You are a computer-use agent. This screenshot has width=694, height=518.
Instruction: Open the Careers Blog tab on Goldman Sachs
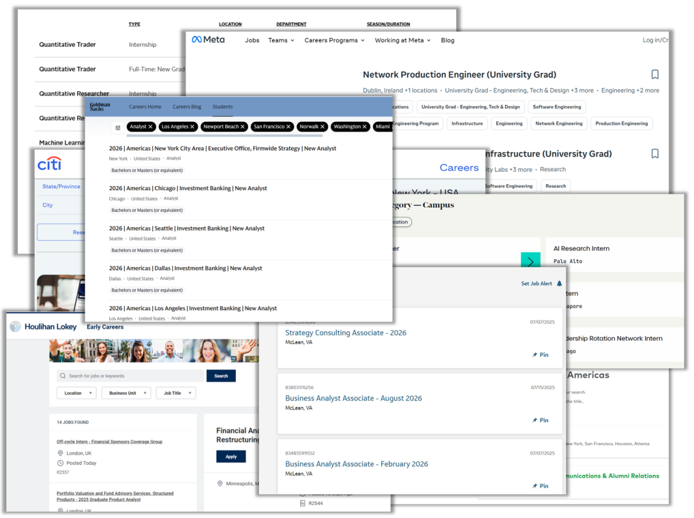coord(187,107)
